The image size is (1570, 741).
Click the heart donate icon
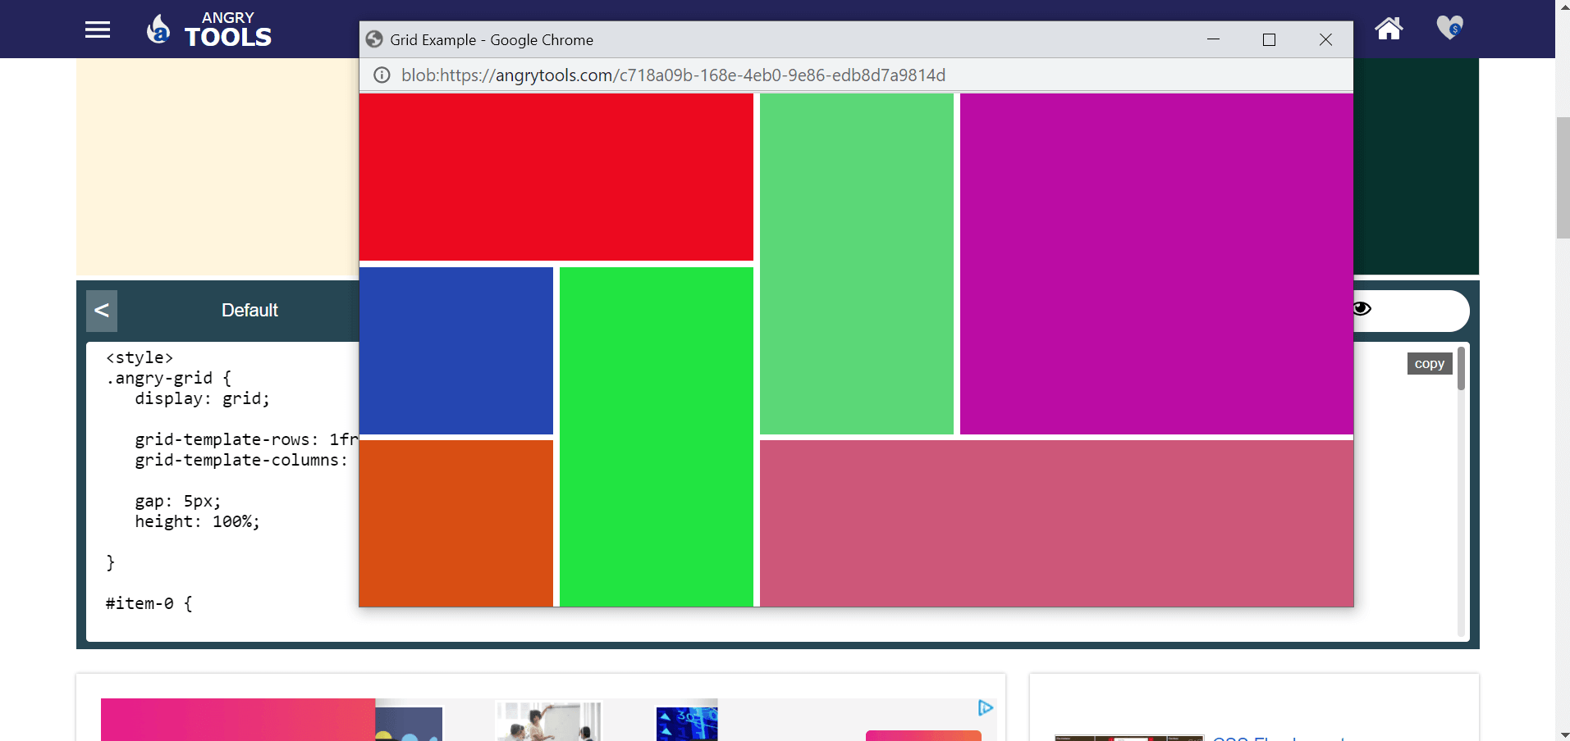(x=1449, y=28)
